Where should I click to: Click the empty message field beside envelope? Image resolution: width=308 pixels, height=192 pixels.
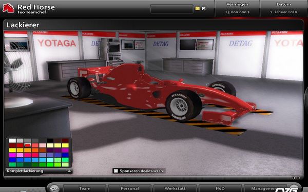(171, 9)
